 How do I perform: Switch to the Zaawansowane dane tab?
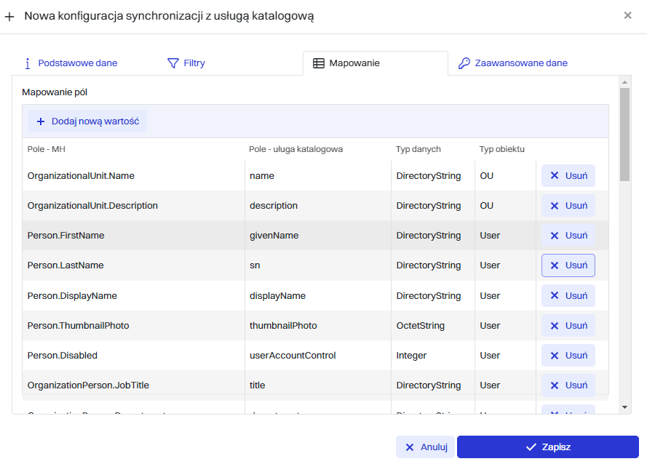(520, 63)
